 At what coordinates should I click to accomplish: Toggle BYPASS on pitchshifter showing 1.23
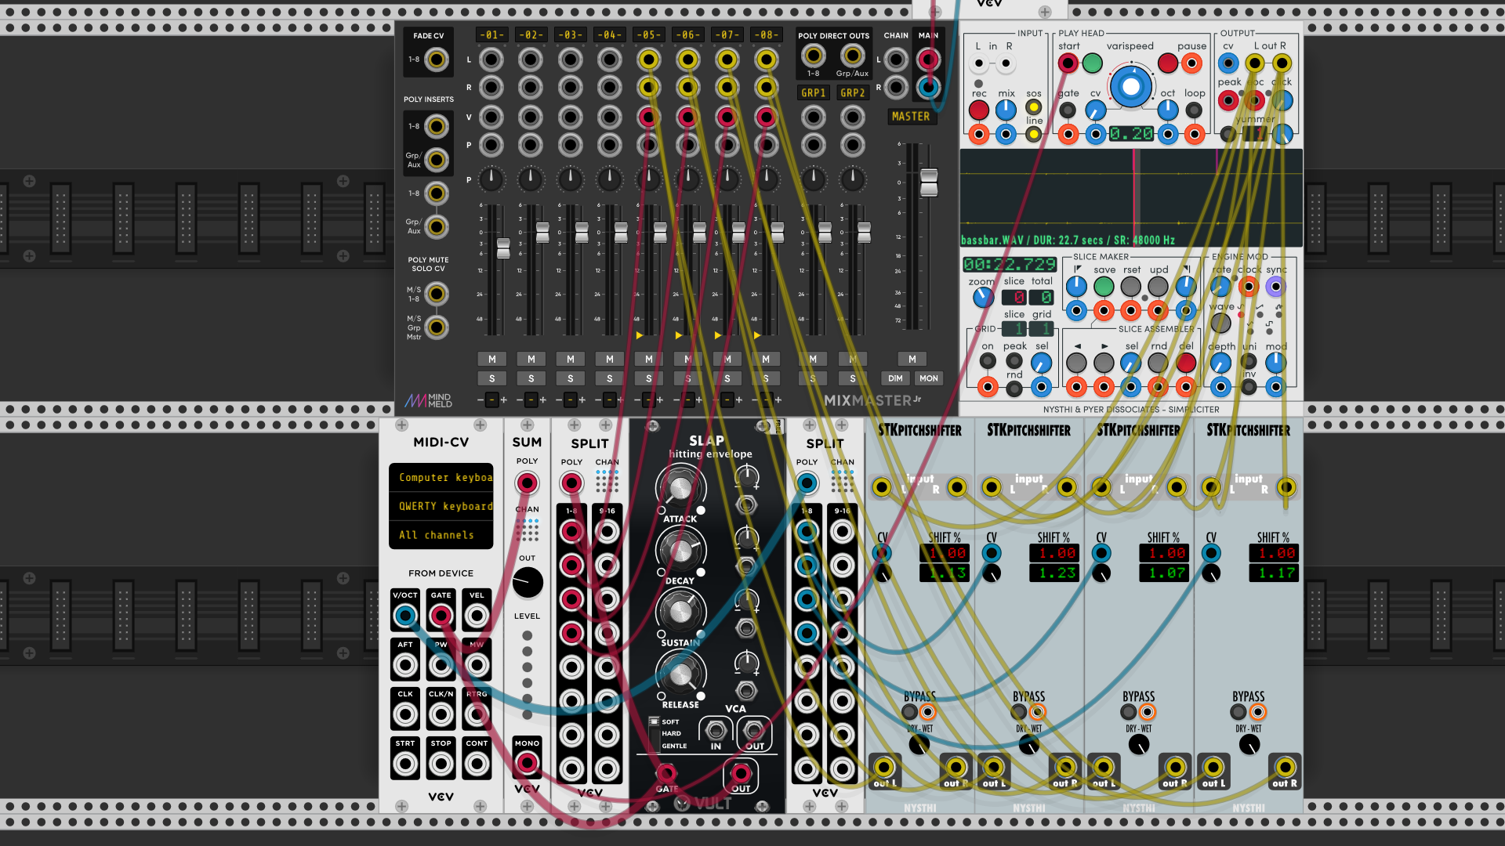pos(1018,712)
